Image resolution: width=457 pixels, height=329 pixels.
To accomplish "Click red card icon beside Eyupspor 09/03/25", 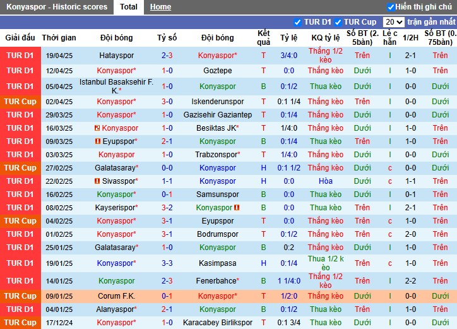I will [98, 141].
